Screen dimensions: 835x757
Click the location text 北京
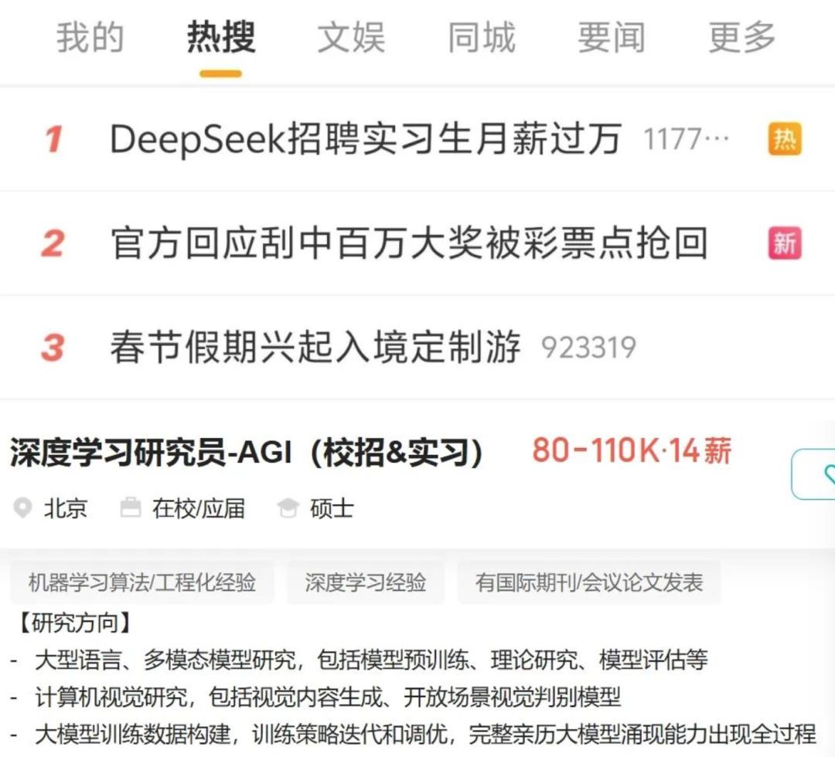tap(65, 508)
